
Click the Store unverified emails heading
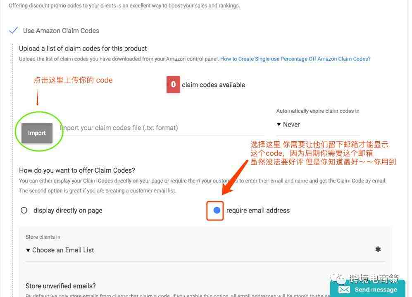(x=61, y=286)
